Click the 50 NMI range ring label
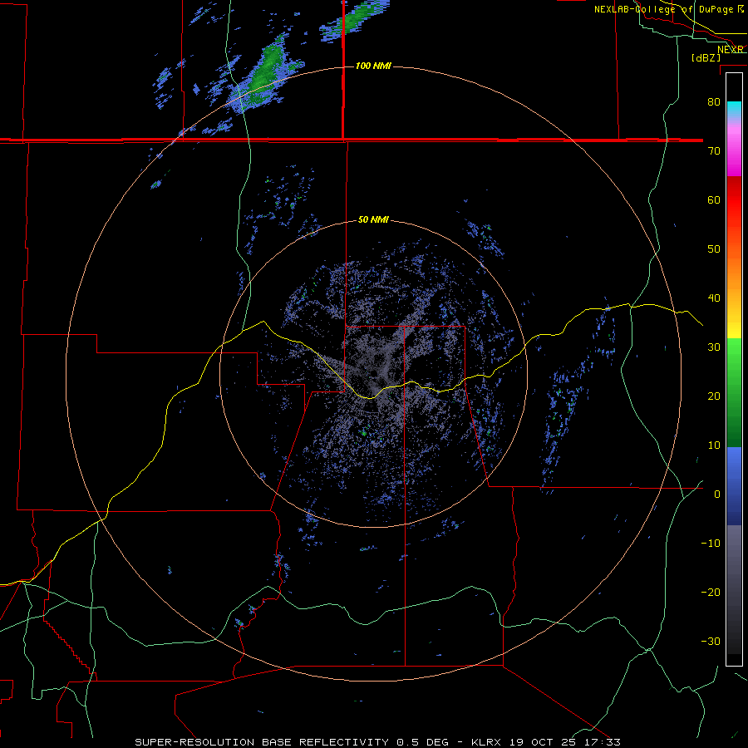The image size is (748, 748). point(373,220)
